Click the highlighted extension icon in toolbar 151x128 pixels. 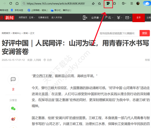click(x=108, y=4)
